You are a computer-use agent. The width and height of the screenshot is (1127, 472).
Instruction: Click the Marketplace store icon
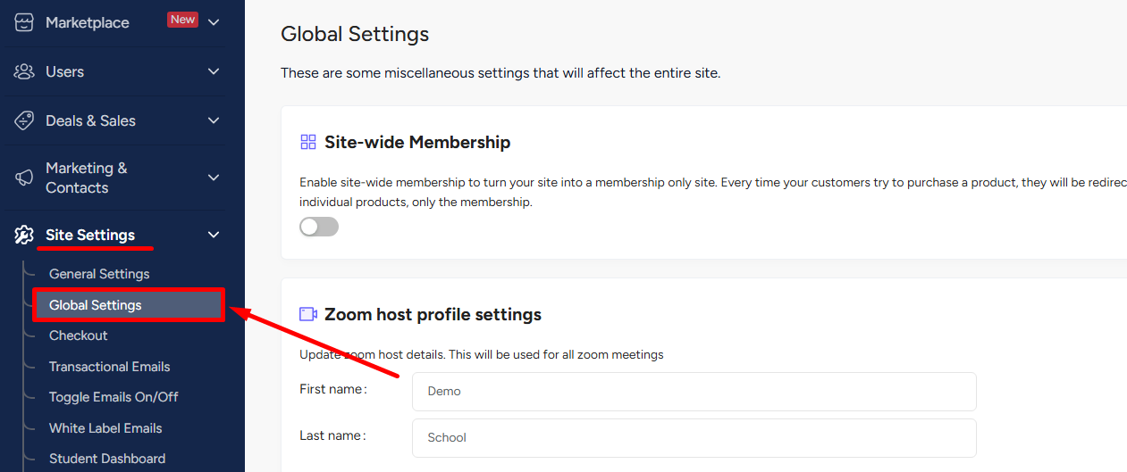coord(24,22)
